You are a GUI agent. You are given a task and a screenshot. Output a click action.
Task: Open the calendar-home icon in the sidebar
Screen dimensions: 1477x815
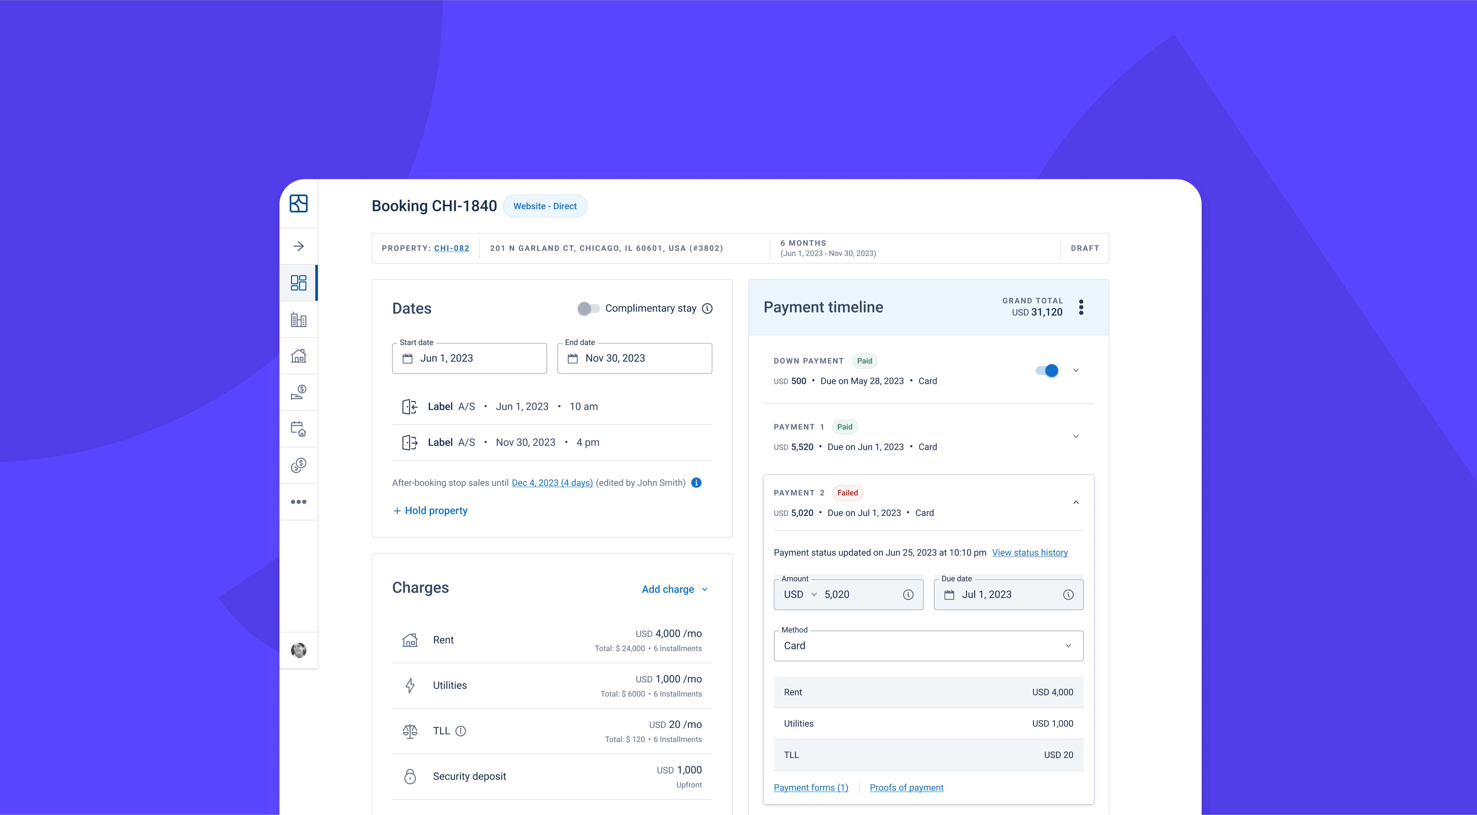(x=299, y=428)
